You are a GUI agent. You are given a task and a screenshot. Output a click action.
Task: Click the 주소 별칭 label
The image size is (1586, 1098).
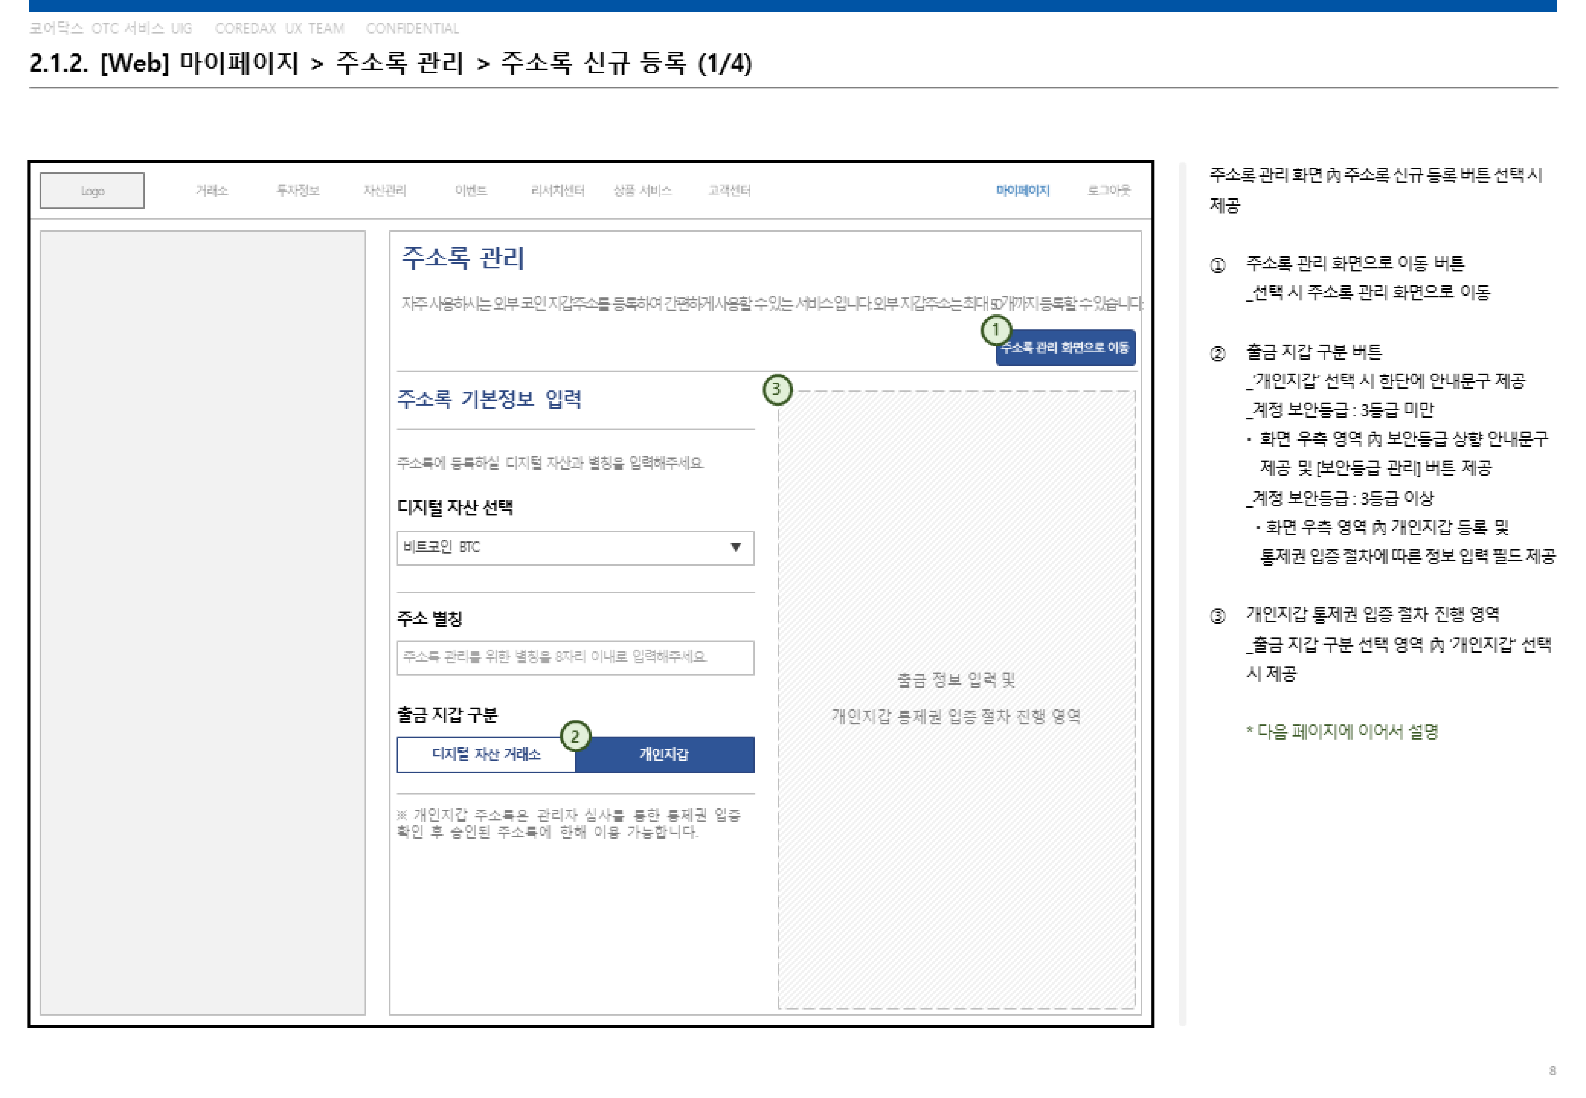(429, 619)
